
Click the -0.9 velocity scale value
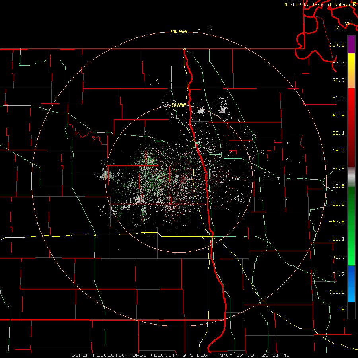pos(339,169)
